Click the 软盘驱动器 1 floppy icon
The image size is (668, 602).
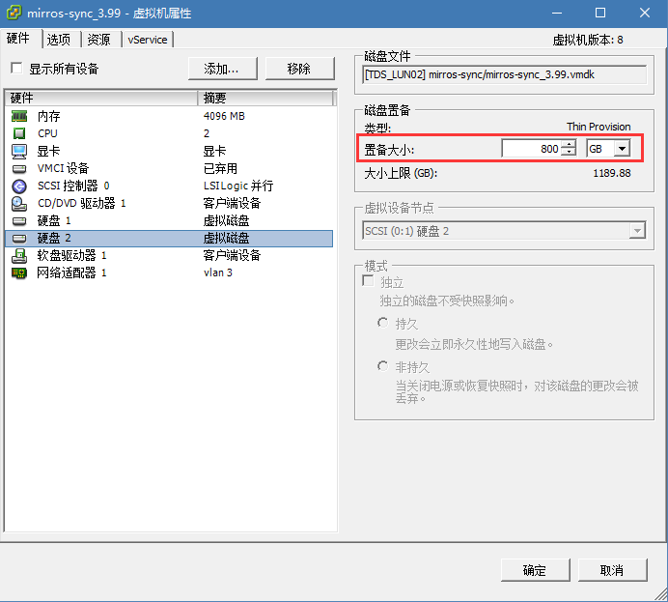pyautogui.click(x=19, y=255)
